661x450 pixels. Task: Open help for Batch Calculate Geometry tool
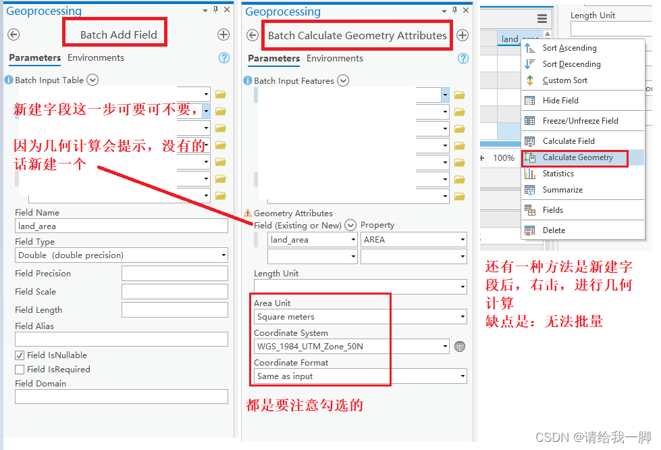(463, 59)
